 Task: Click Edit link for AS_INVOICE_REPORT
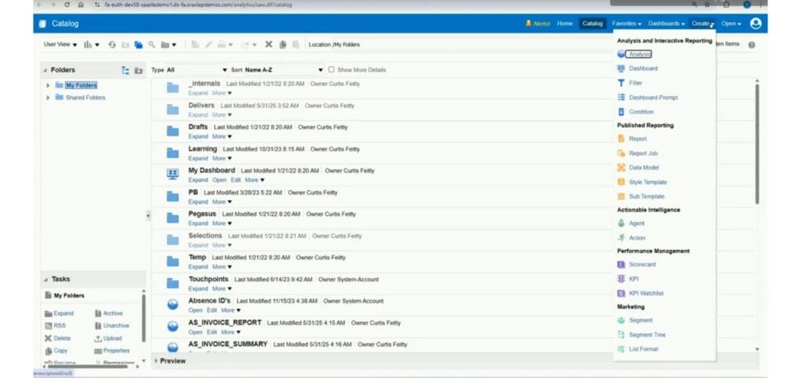click(212, 332)
